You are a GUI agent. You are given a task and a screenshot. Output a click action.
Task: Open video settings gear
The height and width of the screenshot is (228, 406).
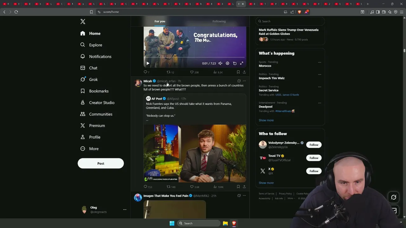pos(227,63)
